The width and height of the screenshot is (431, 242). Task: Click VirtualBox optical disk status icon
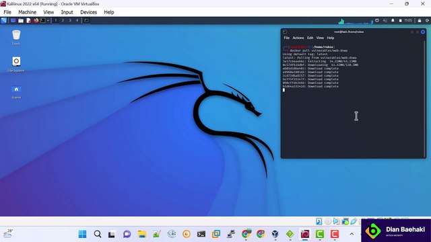click(328, 221)
